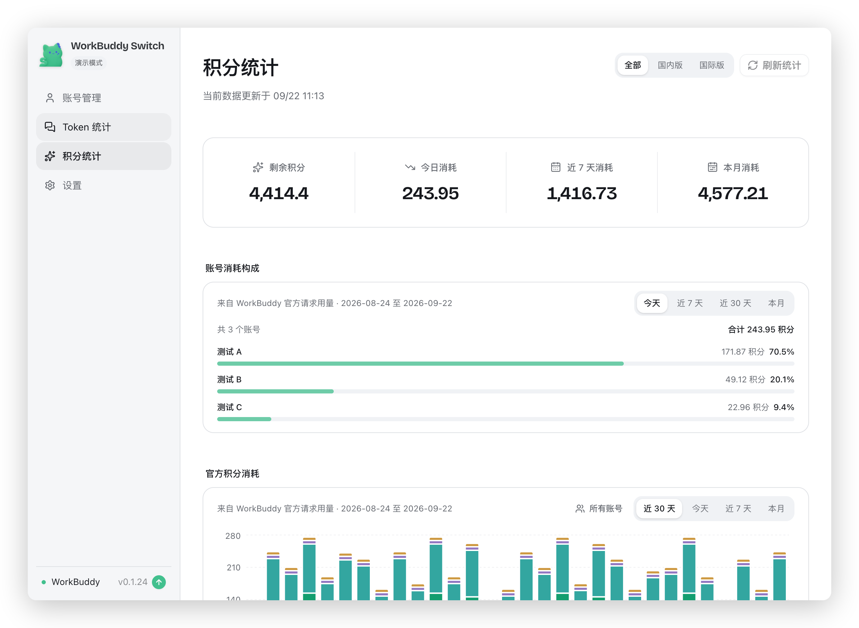Select 今天 in 官方积分消耗
Image resolution: width=859 pixels, height=628 pixels.
coord(700,509)
